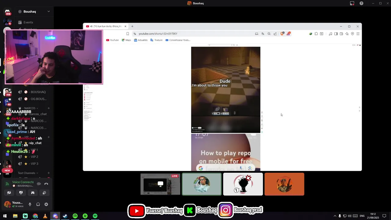Open the Leo AI sparkle icon

pyautogui.click(x=347, y=34)
